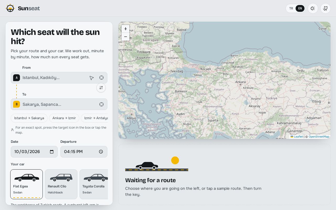
Task: Choose the Fiat Egea car card
Action: 27,184
